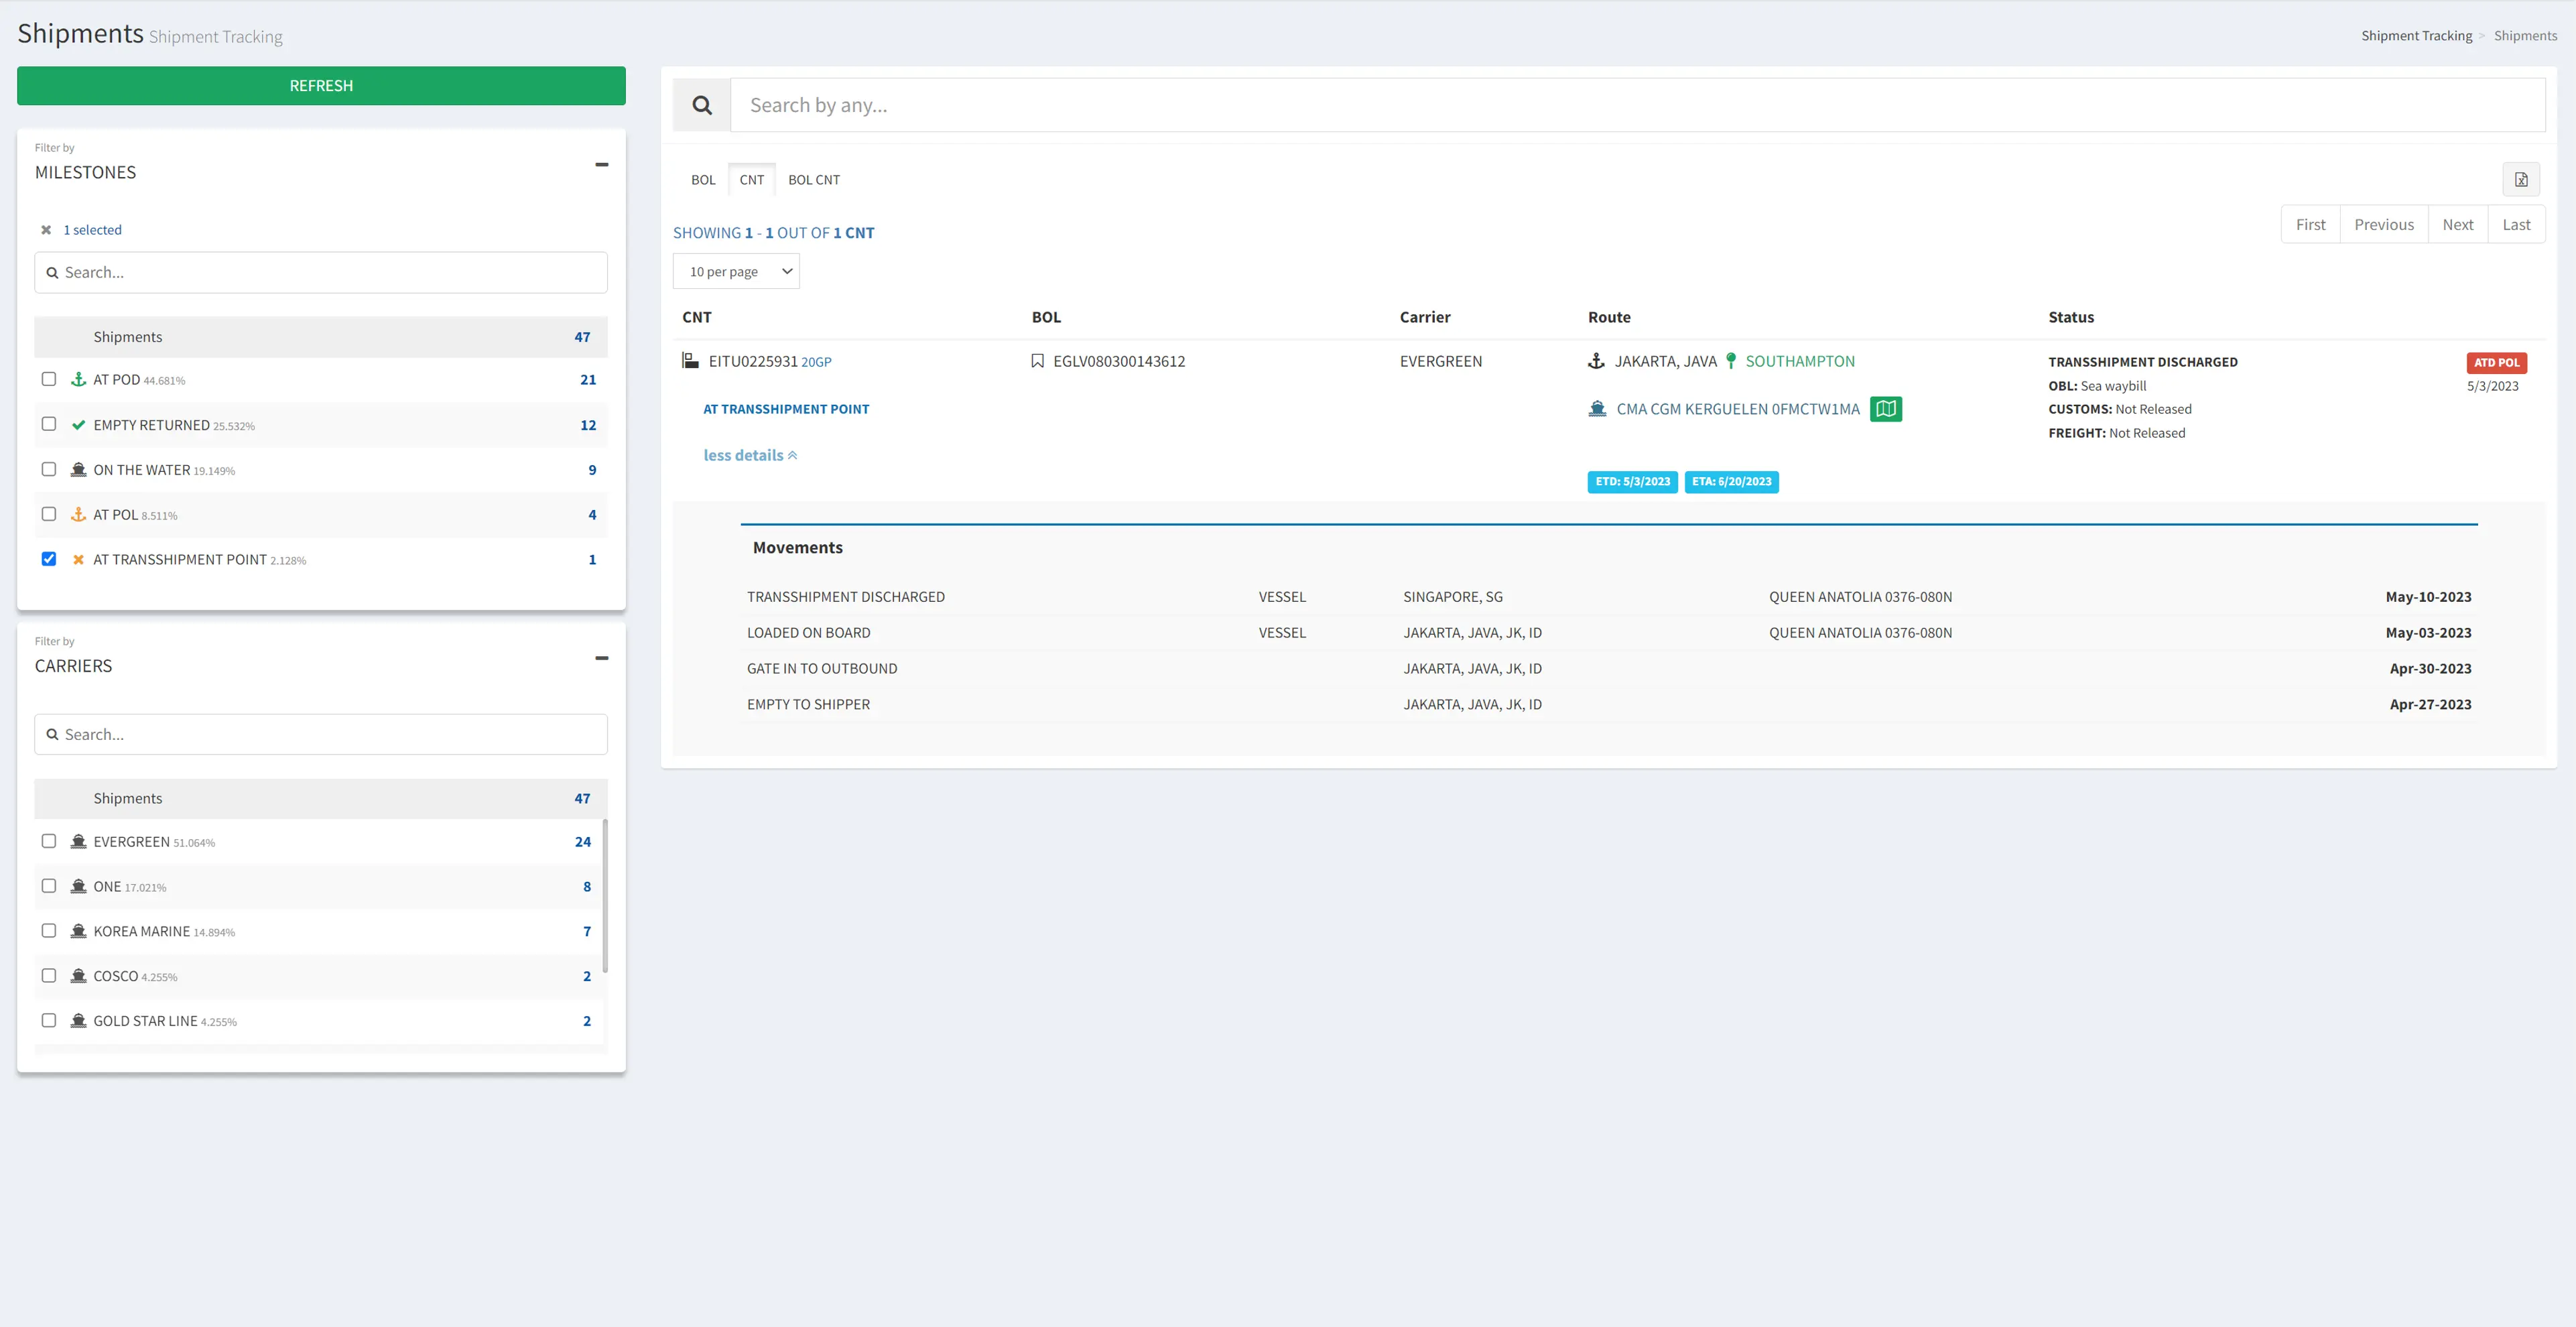Image resolution: width=2576 pixels, height=1327 pixels.
Task: Click the bookmark icon beside EGLV080300143612
Action: (1038, 361)
